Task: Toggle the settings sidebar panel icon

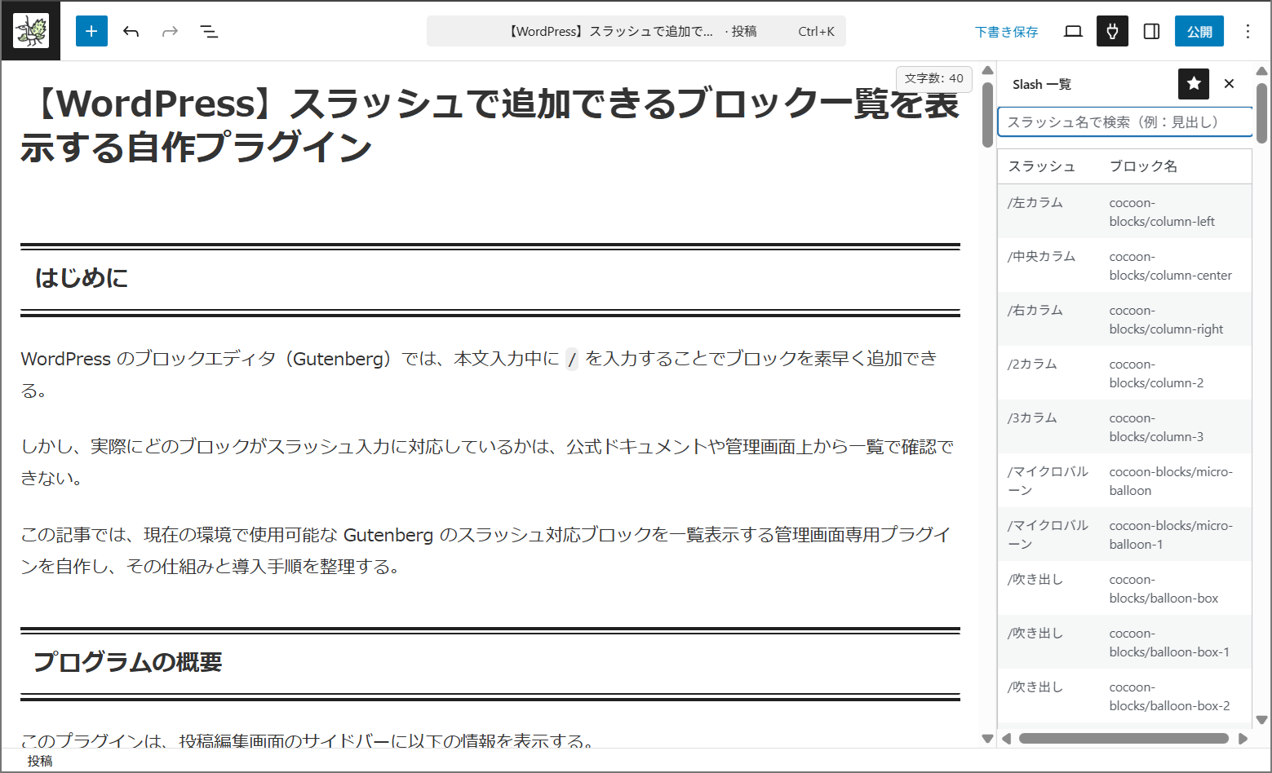Action: pos(1151,31)
